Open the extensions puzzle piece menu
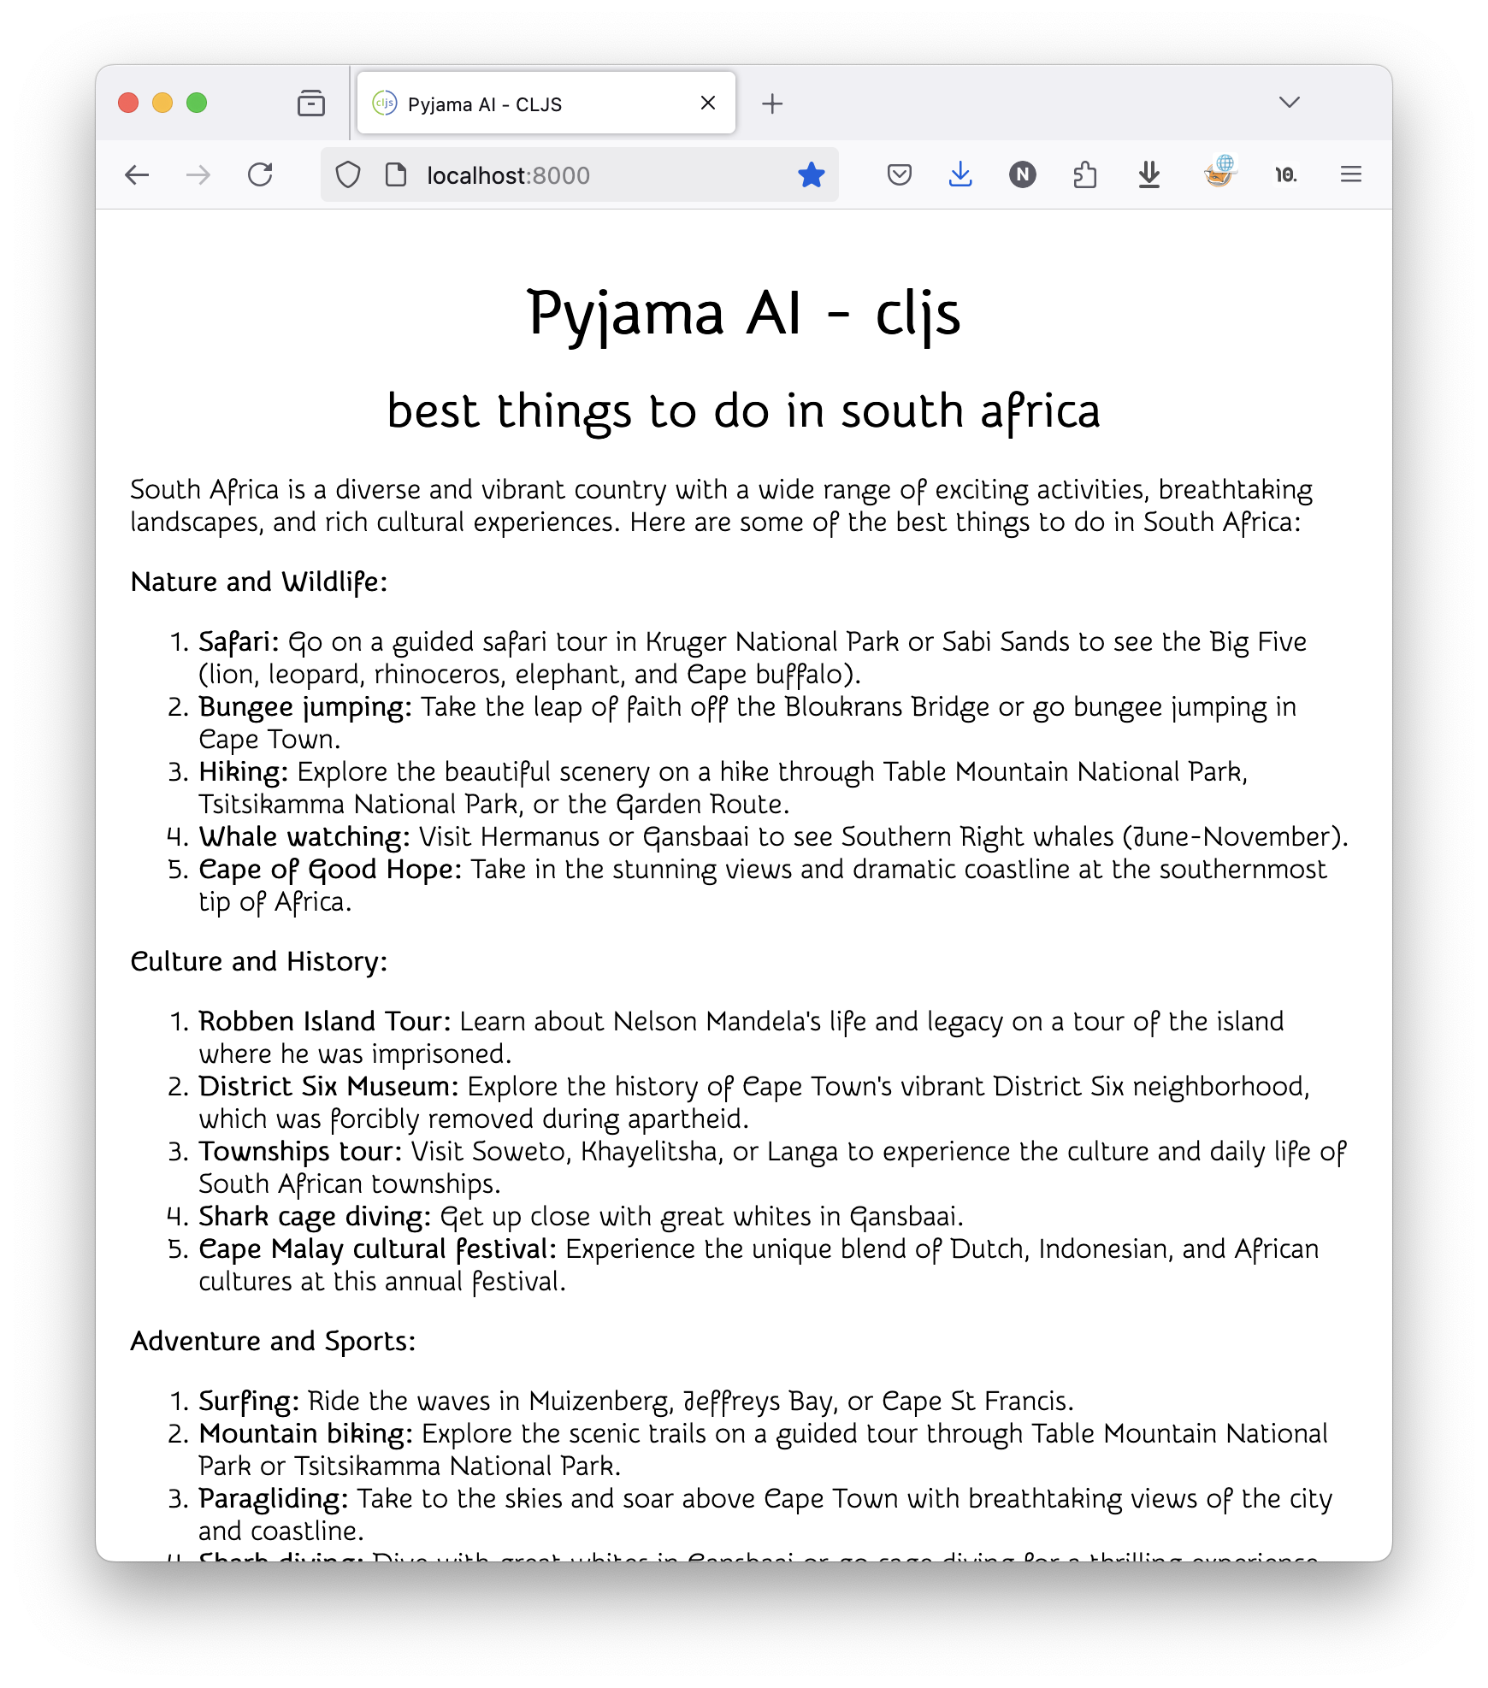Screen dimensions: 1488x1688 click(1084, 175)
